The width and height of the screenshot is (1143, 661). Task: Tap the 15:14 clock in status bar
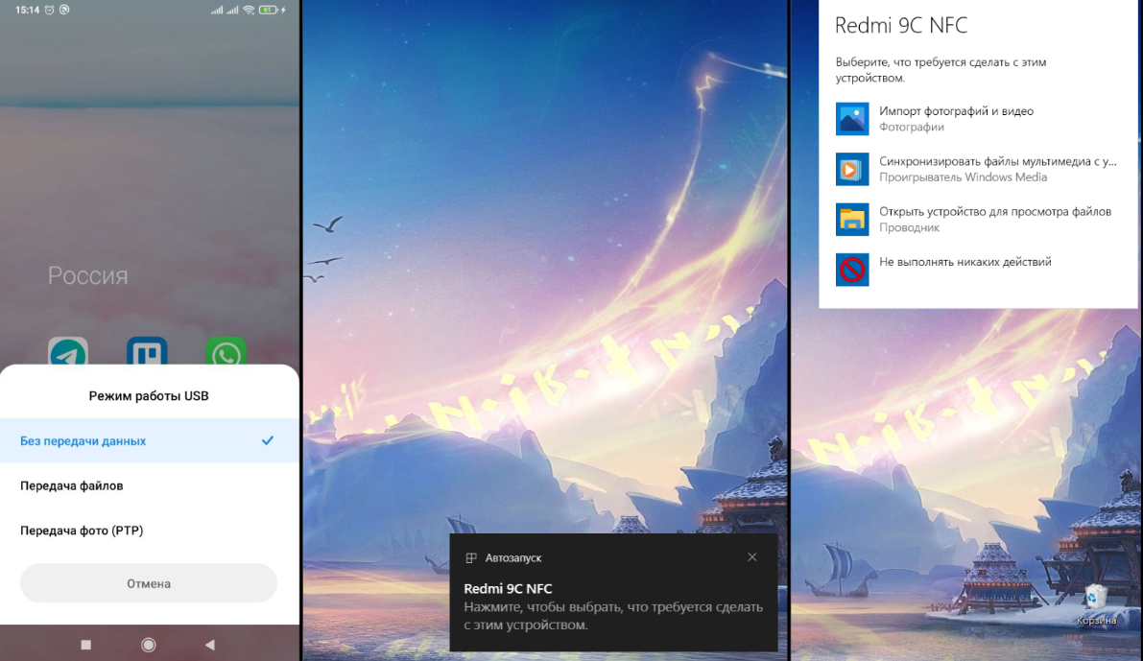coord(27,10)
